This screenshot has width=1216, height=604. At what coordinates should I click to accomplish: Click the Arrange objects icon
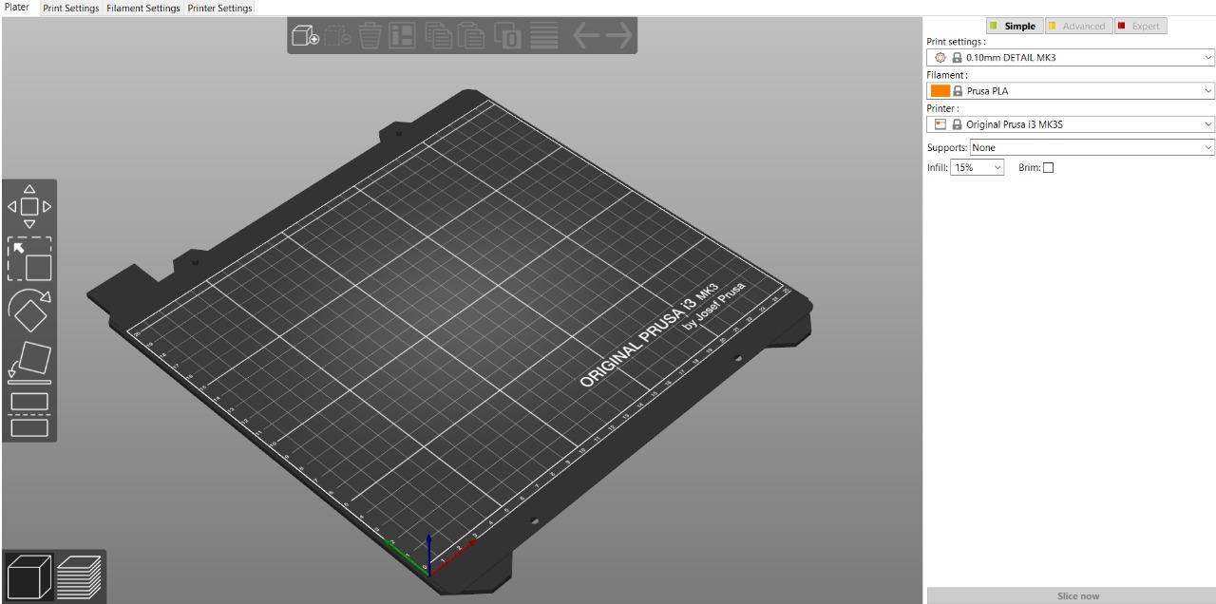coord(403,36)
